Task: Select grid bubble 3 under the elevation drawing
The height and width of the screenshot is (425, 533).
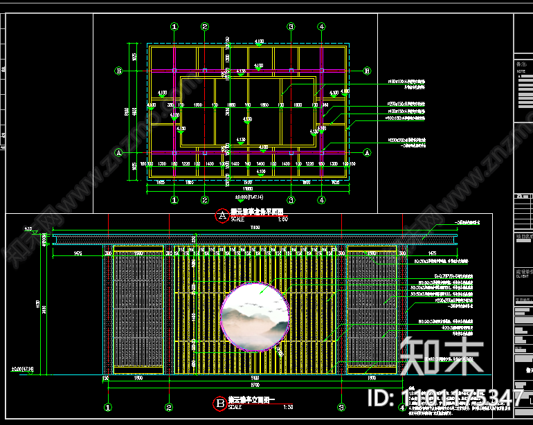Action: pyautogui.click(x=342, y=407)
